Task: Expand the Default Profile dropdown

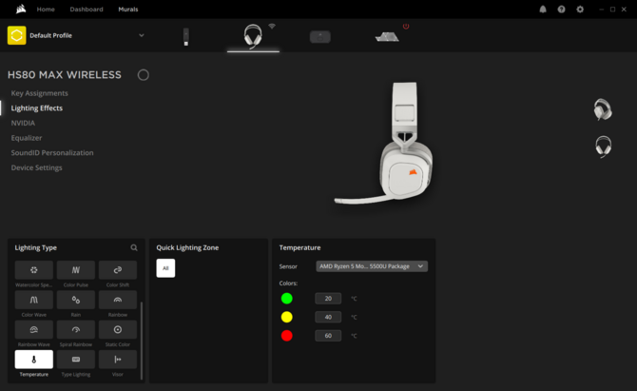Action: pos(142,35)
